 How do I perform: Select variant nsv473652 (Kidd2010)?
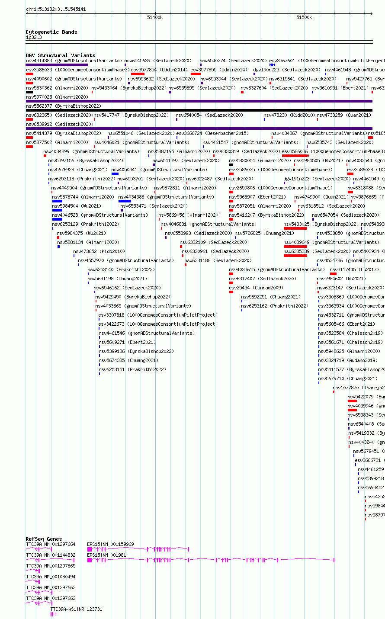point(99,251)
